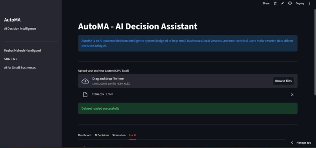The width and height of the screenshot is (316, 148).
Task: Click the Manage app chevron arrow
Action: click(292, 143)
